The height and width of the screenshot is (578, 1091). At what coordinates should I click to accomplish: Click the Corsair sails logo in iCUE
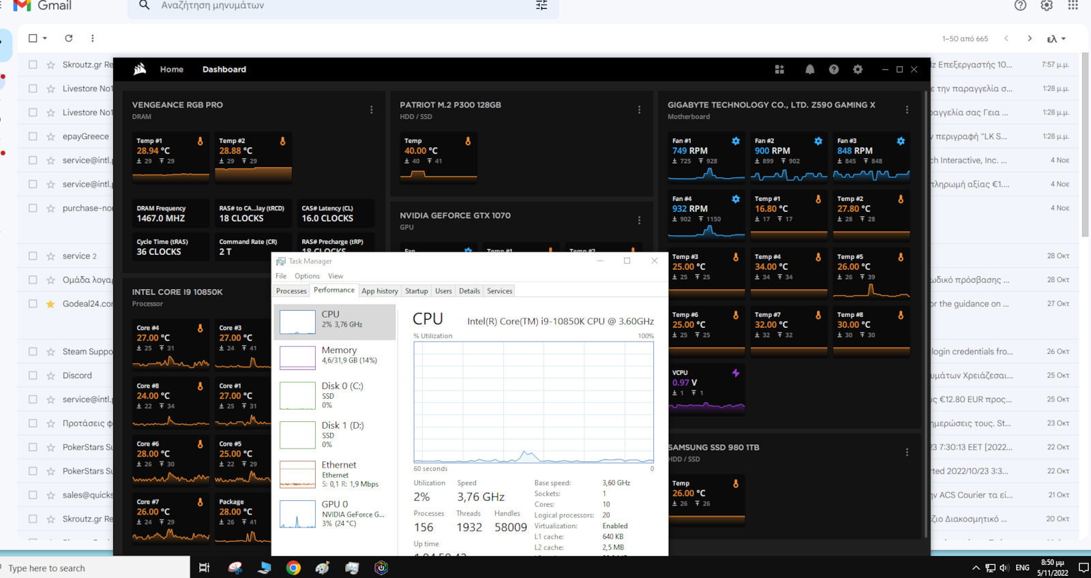tap(140, 69)
